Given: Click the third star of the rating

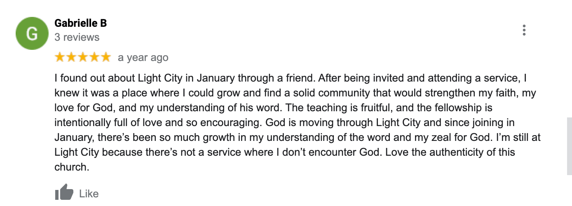Looking at the screenshot, I should [x=83, y=57].
